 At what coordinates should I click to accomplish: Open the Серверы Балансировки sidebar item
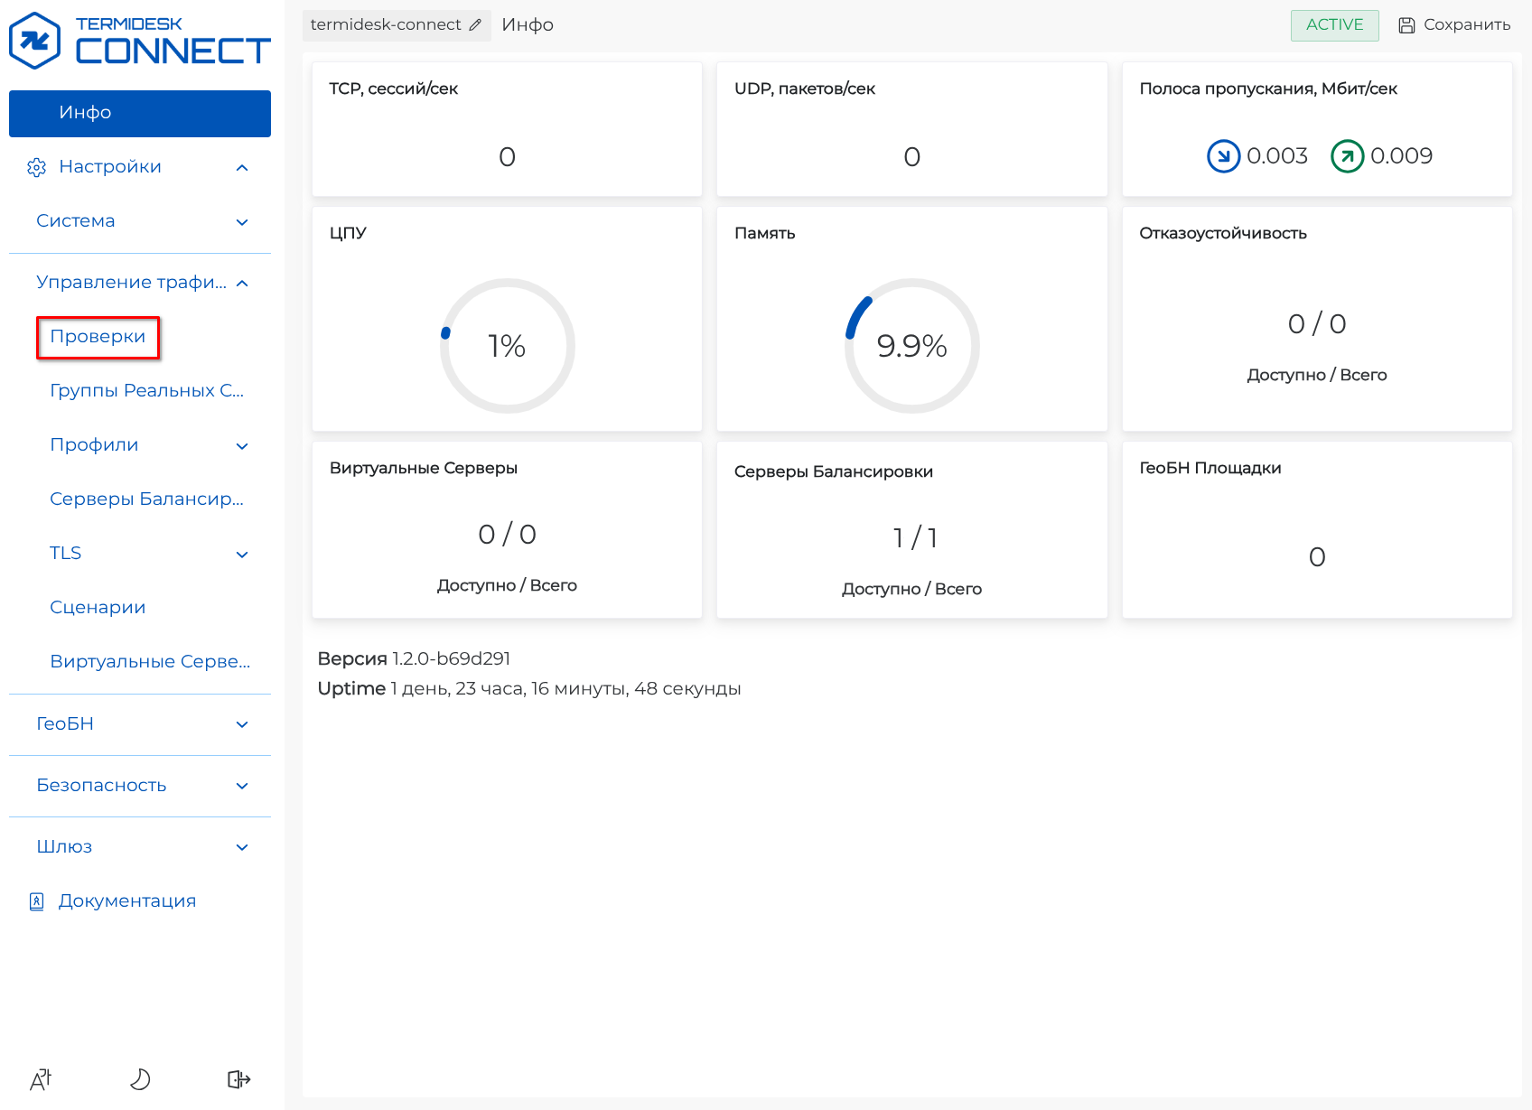(146, 499)
